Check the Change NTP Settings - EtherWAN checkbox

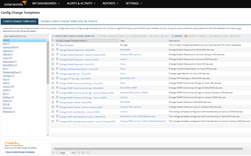coord(53,78)
